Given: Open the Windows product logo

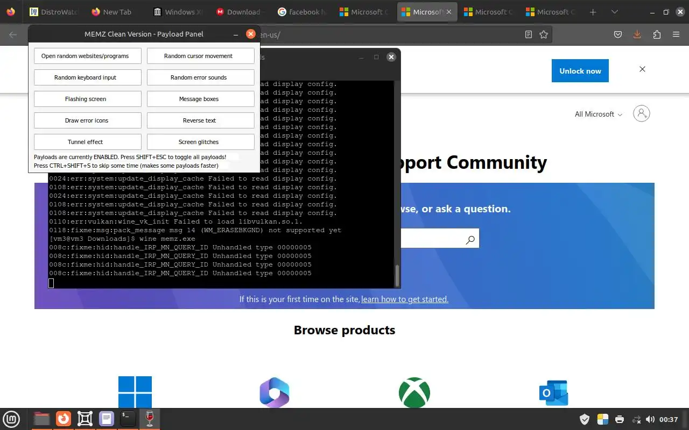Looking at the screenshot, I should click(135, 392).
